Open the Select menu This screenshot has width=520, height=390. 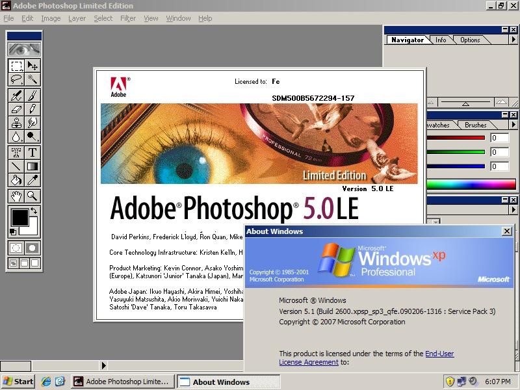coord(103,18)
